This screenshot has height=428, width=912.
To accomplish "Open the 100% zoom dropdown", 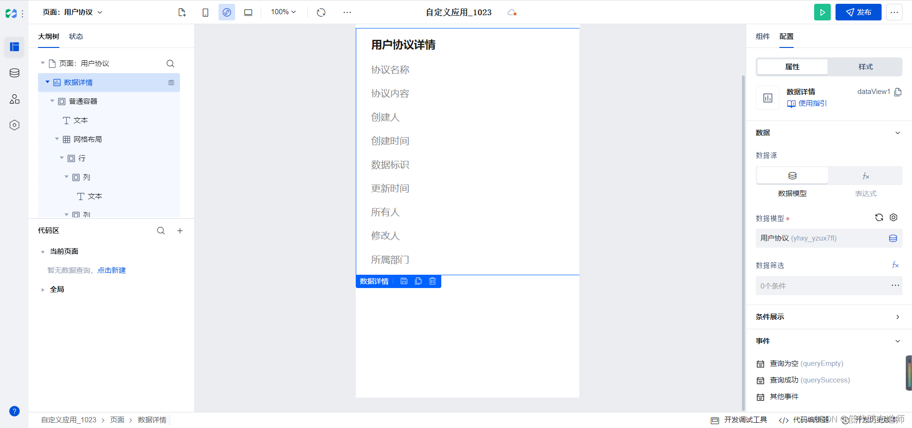I will point(284,12).
